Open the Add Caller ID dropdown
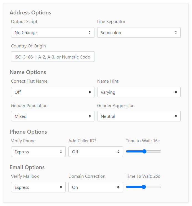 pos(96,152)
